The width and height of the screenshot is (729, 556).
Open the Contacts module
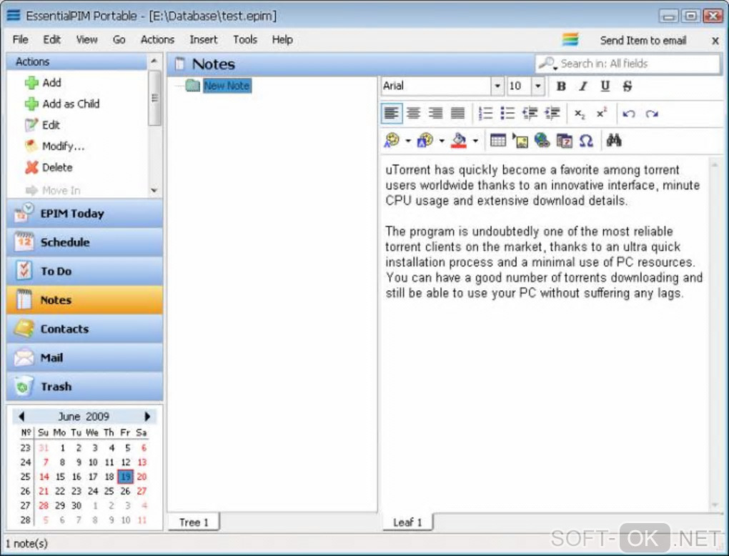(x=85, y=329)
